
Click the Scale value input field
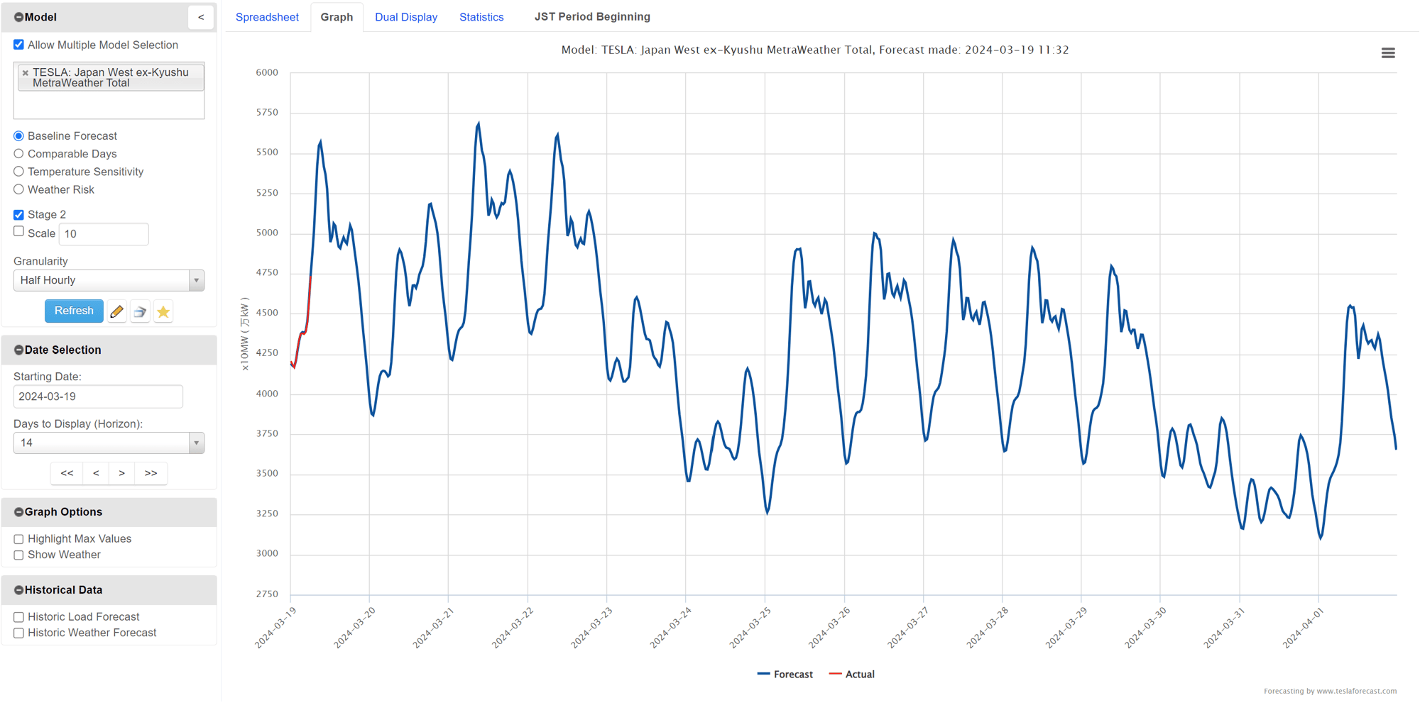(x=104, y=234)
